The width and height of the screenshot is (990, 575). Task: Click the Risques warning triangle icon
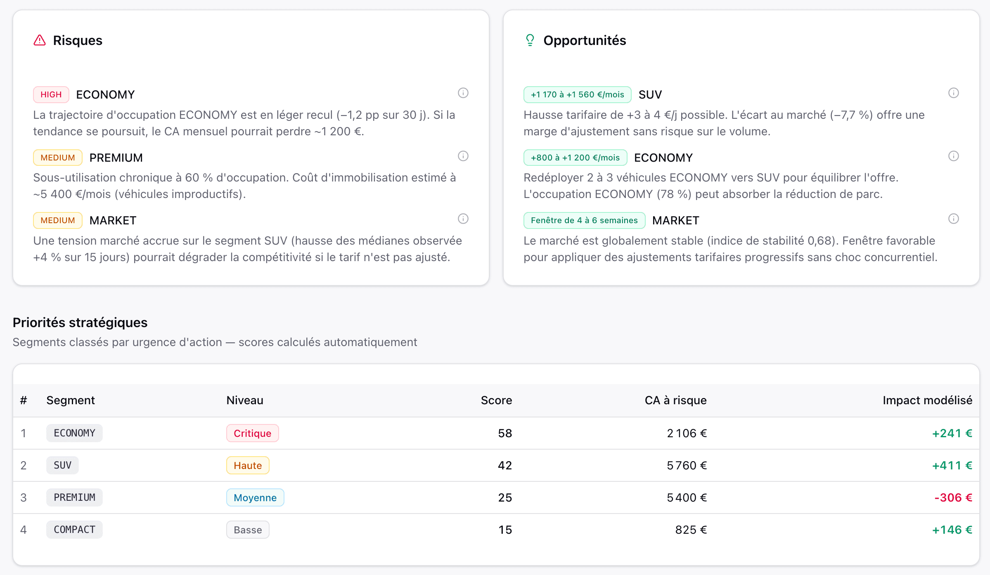(x=40, y=40)
